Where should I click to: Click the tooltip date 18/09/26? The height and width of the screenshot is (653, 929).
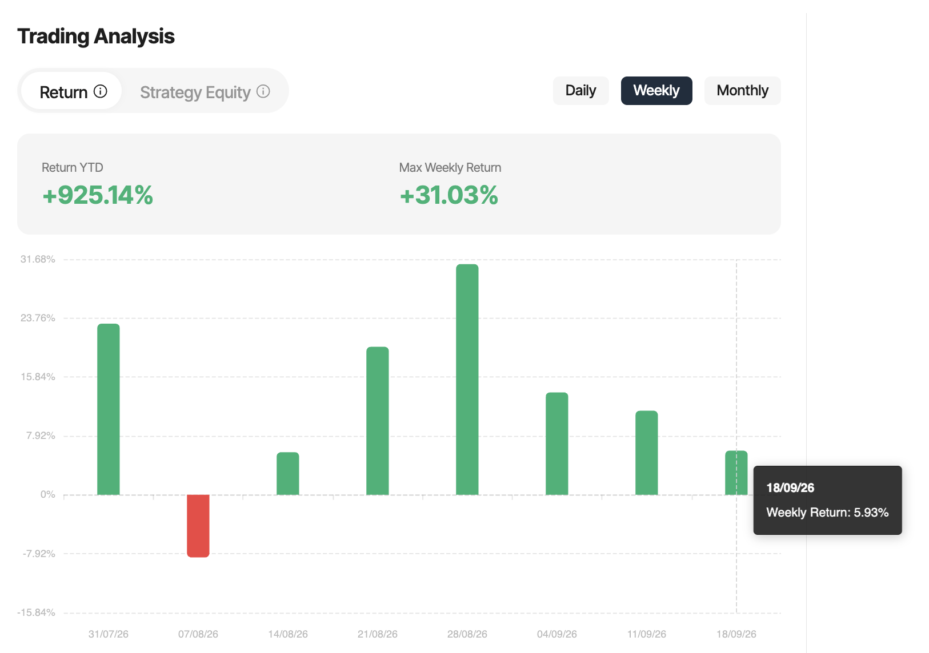(x=790, y=487)
